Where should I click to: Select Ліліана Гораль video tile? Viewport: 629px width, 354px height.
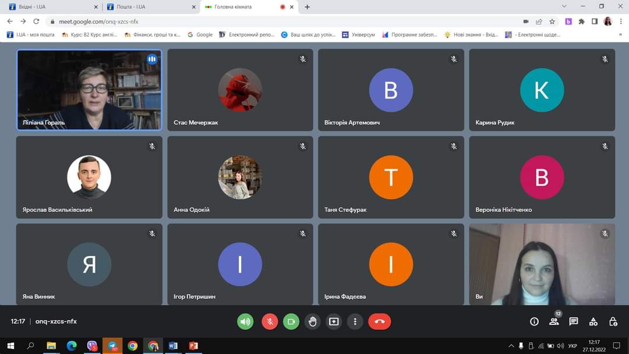(89, 90)
